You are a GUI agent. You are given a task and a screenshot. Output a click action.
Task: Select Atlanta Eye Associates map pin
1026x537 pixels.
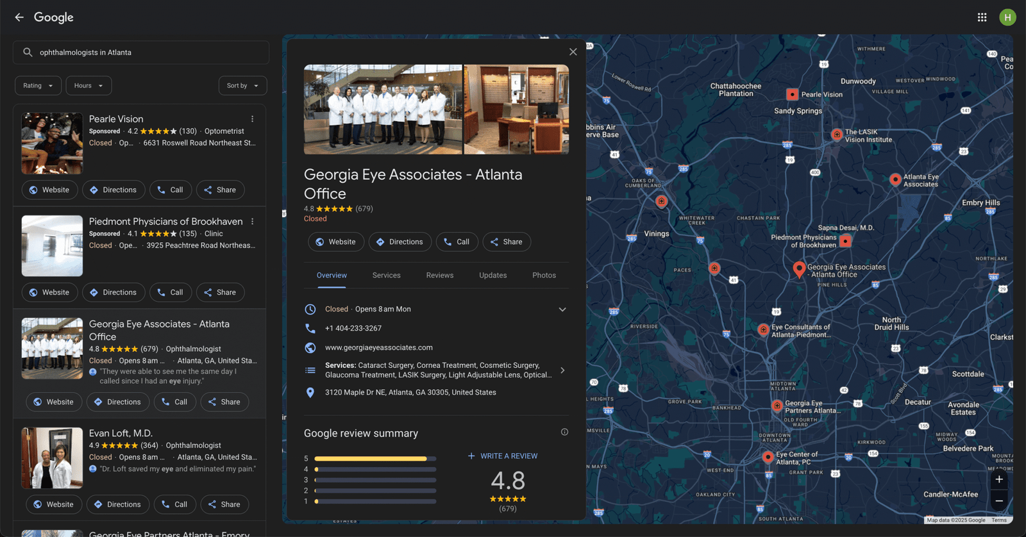coord(895,179)
